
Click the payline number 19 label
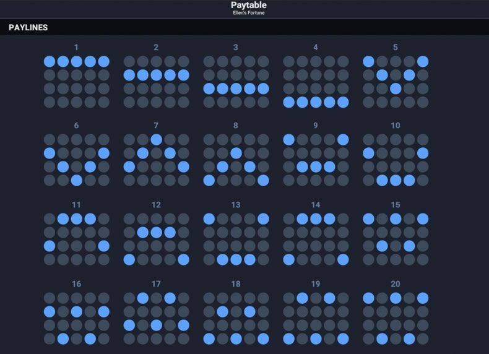tap(316, 284)
